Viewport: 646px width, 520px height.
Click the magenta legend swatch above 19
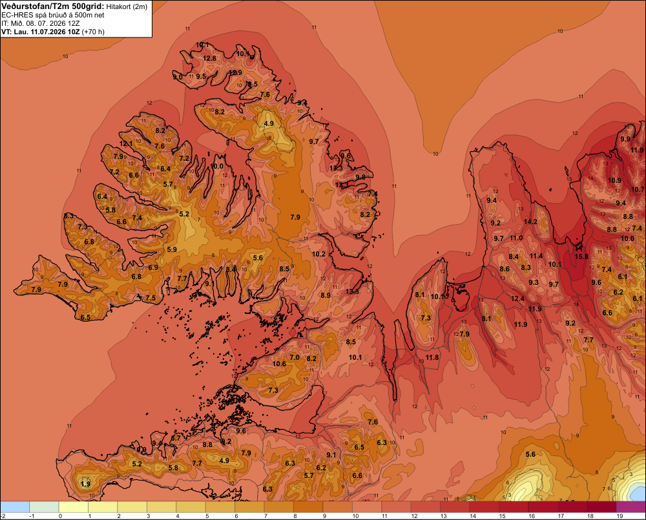pyautogui.click(x=630, y=506)
